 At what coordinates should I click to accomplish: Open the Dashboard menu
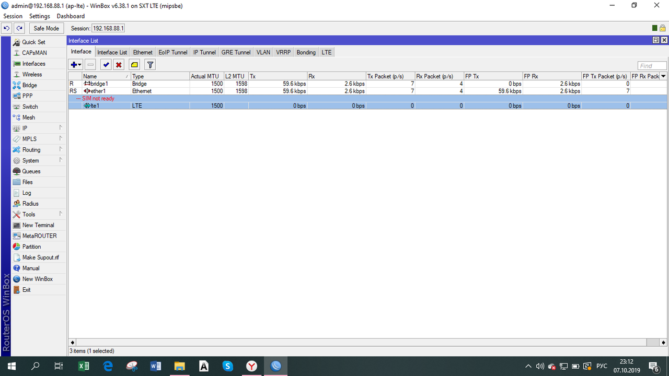71,16
